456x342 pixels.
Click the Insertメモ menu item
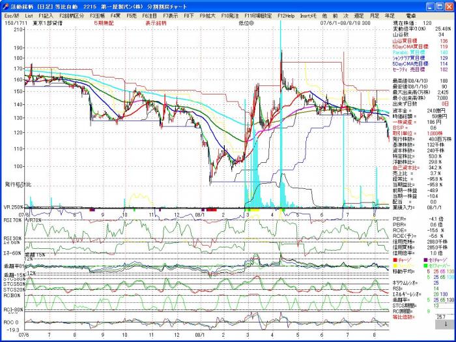308,16
